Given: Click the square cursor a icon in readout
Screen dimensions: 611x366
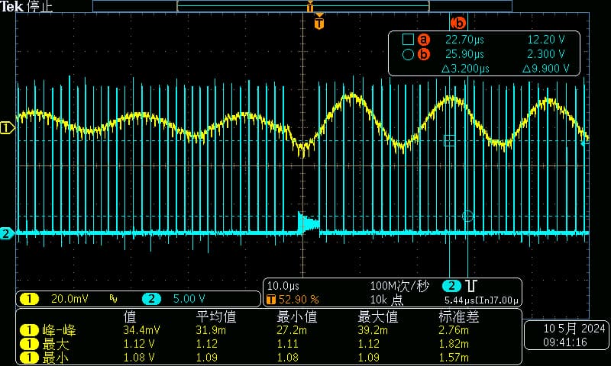Looking at the screenshot, I should coord(408,40).
